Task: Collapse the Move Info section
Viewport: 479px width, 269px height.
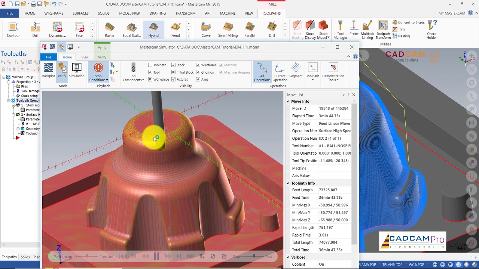Action: (x=288, y=101)
